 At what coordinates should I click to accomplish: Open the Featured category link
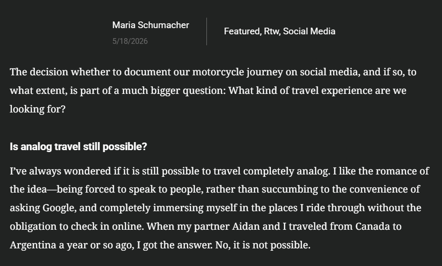click(x=242, y=31)
